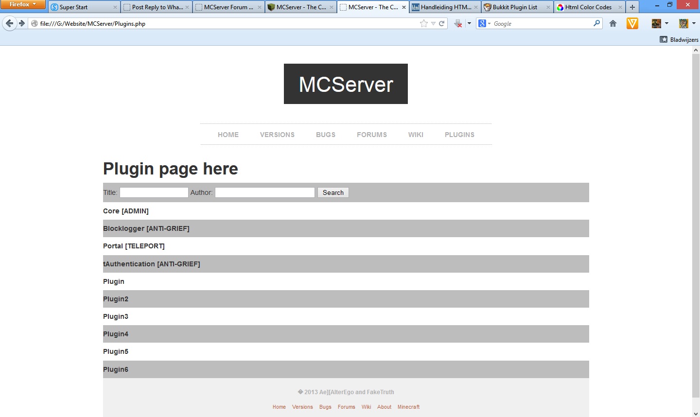Start search with the magnifying glass icon
The width and height of the screenshot is (700, 417).
pyautogui.click(x=596, y=23)
